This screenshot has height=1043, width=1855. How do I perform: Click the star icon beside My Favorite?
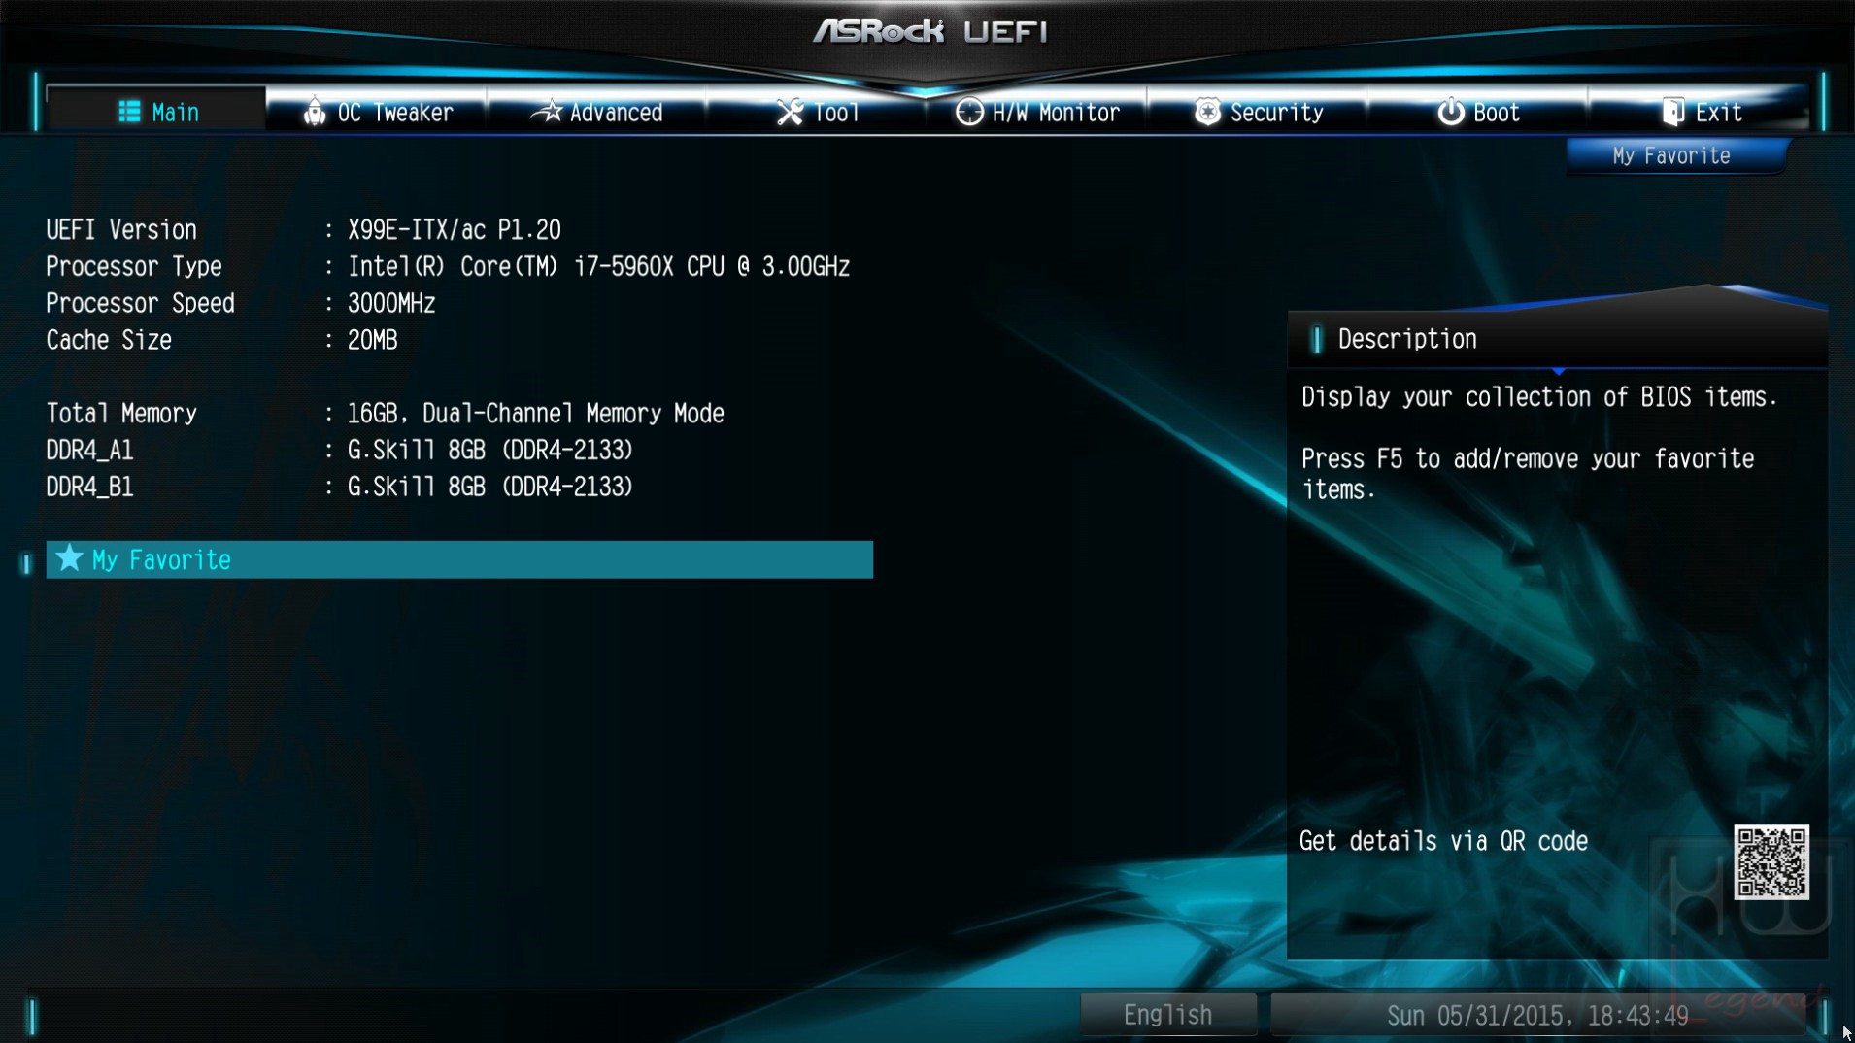tap(69, 558)
